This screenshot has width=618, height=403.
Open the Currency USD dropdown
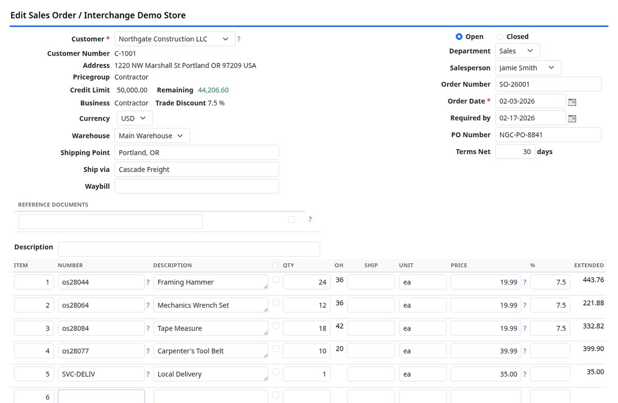coord(134,118)
